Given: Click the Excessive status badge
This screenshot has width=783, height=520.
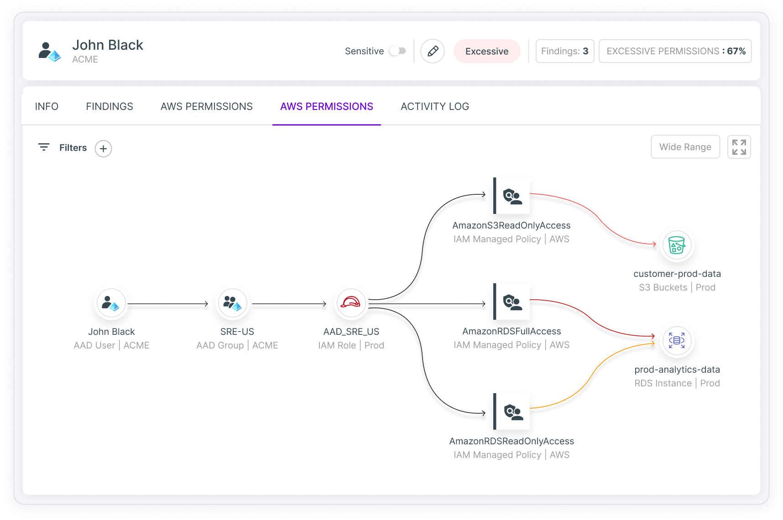Looking at the screenshot, I should tap(487, 51).
